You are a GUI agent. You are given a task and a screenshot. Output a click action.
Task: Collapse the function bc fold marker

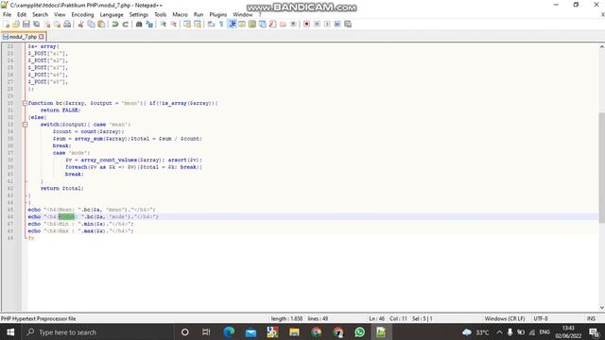[x=25, y=103]
